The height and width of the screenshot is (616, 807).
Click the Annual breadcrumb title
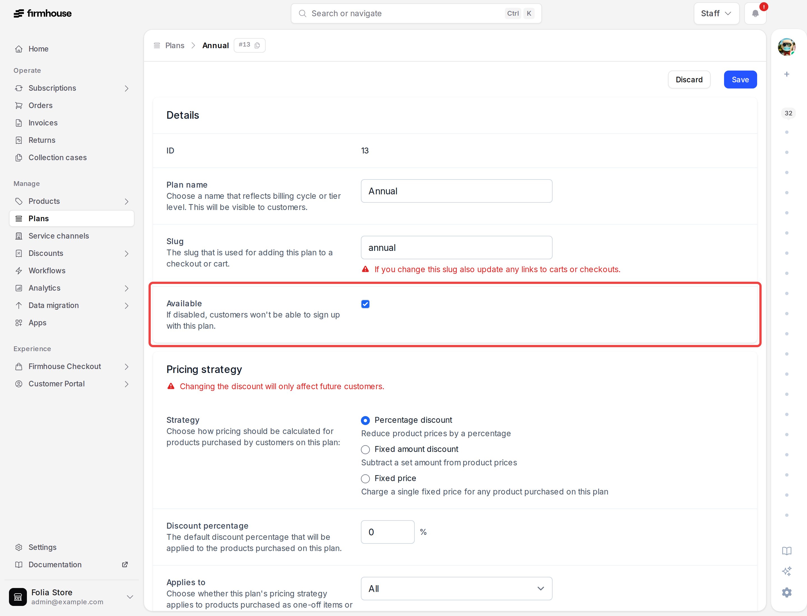point(215,45)
